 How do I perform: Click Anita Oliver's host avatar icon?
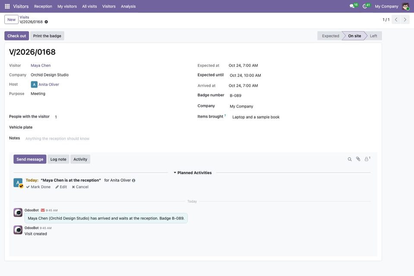tap(34, 85)
